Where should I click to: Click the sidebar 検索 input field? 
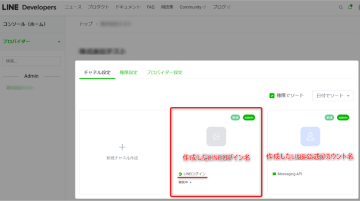tap(31, 61)
